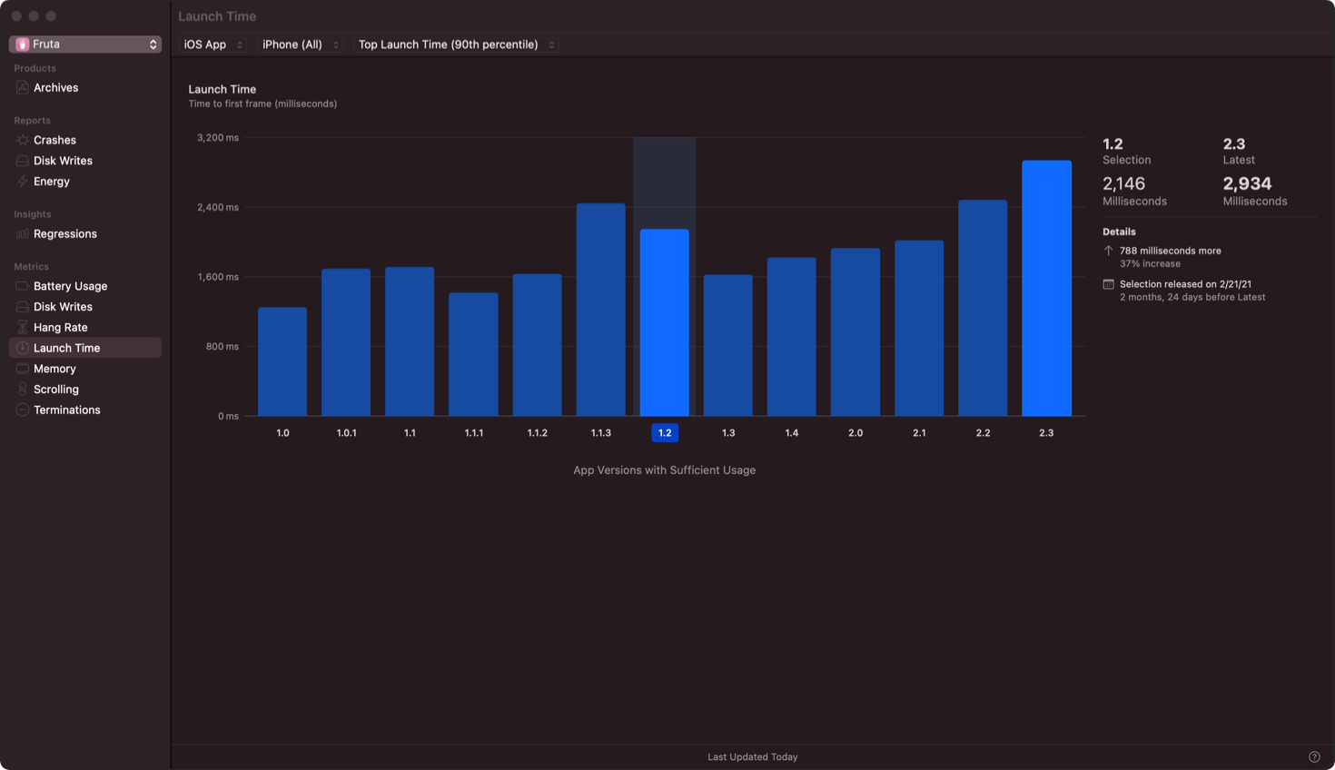The width and height of the screenshot is (1335, 770).
Task: Click the Energy lightning icon
Action: tap(22, 182)
